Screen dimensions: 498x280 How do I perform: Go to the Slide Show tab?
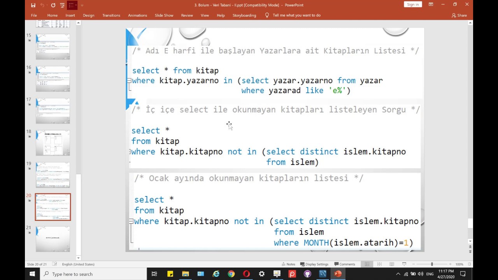click(x=164, y=15)
